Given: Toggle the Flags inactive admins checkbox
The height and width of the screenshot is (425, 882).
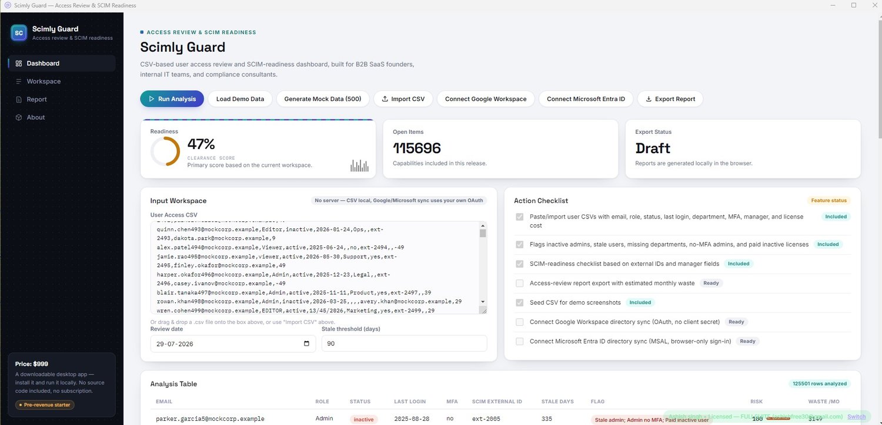Looking at the screenshot, I should (520, 244).
